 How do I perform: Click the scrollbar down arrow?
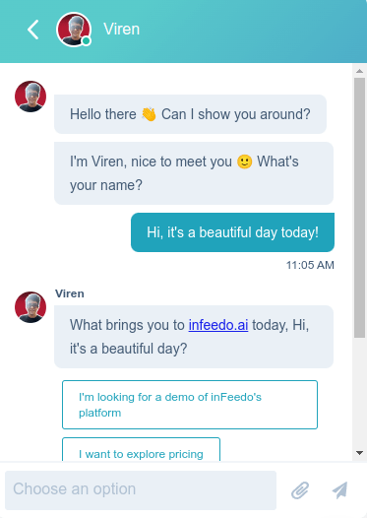tap(359, 453)
